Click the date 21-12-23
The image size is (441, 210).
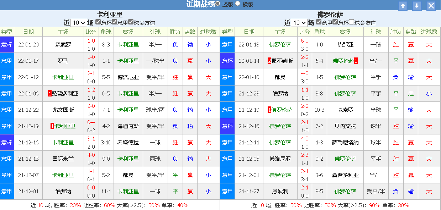coord(249,94)
